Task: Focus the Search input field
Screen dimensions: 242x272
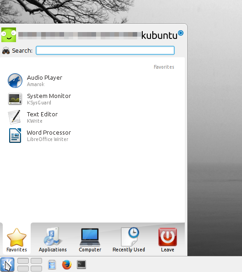Action: pos(105,50)
